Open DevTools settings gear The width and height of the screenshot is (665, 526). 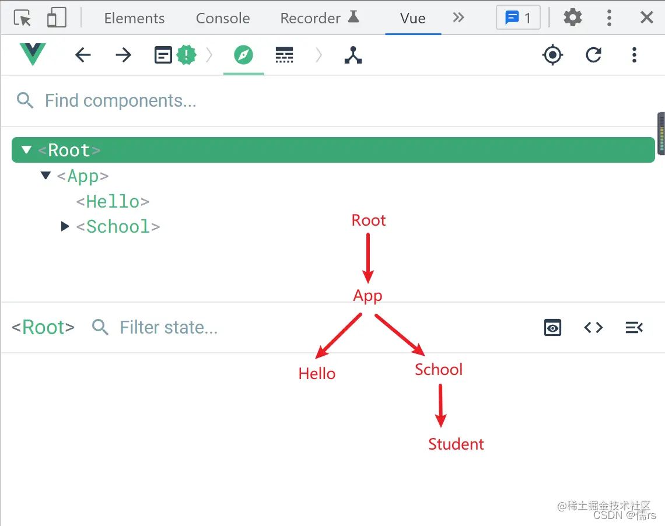[573, 18]
